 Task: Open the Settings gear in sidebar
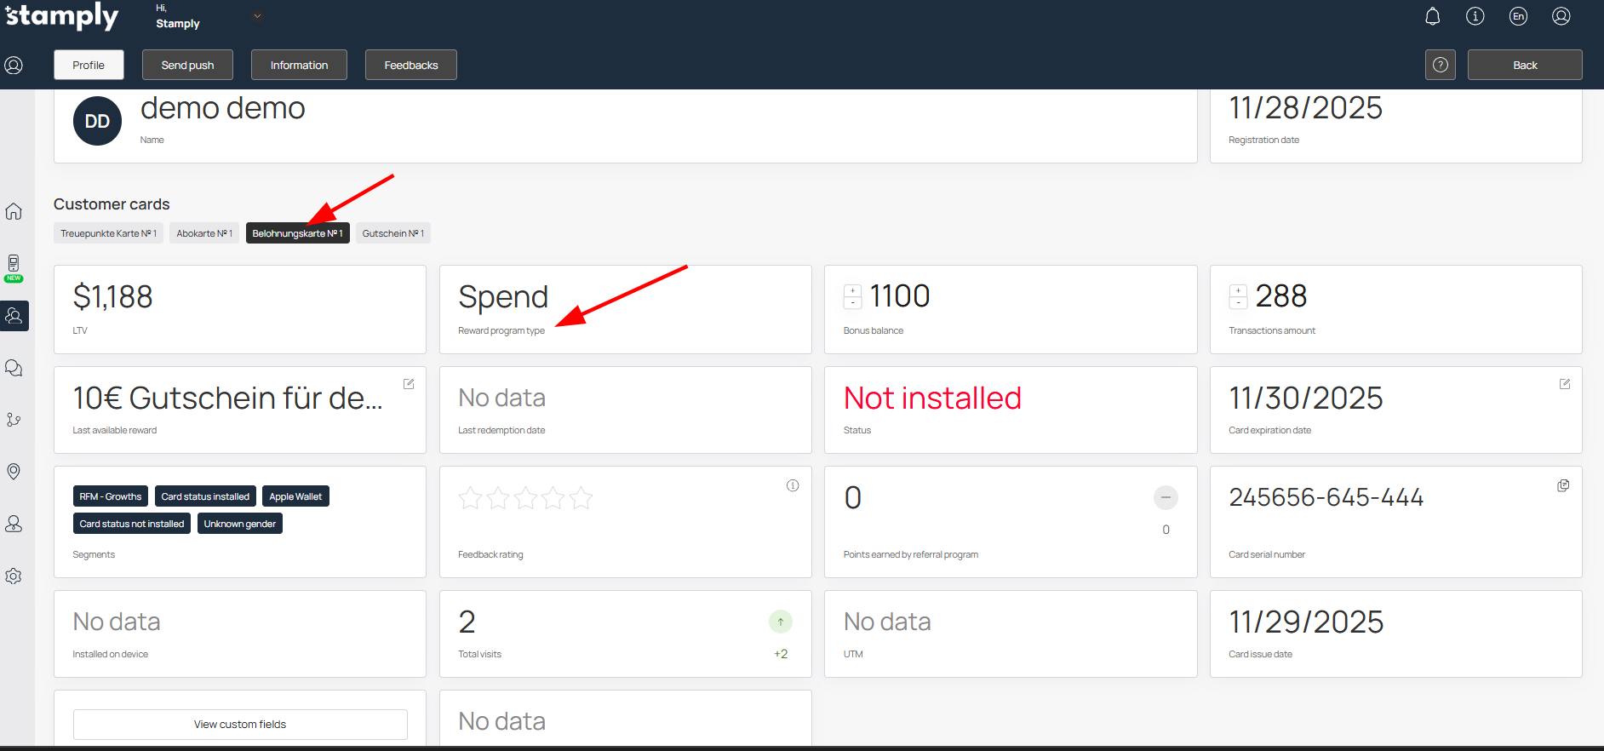(x=14, y=576)
